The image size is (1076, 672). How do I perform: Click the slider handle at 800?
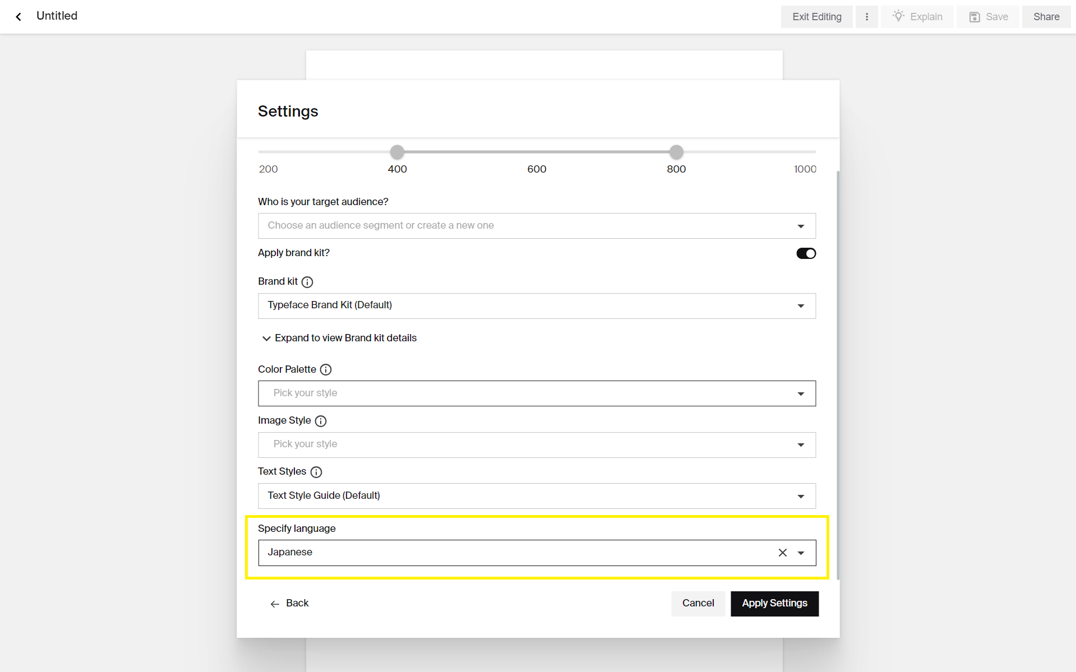pos(676,152)
